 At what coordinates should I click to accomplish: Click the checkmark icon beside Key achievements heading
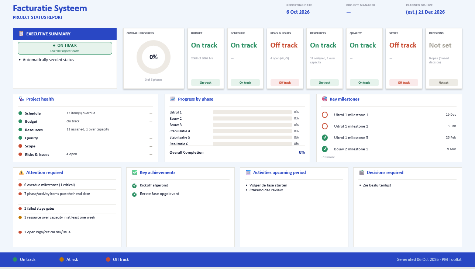click(135, 172)
